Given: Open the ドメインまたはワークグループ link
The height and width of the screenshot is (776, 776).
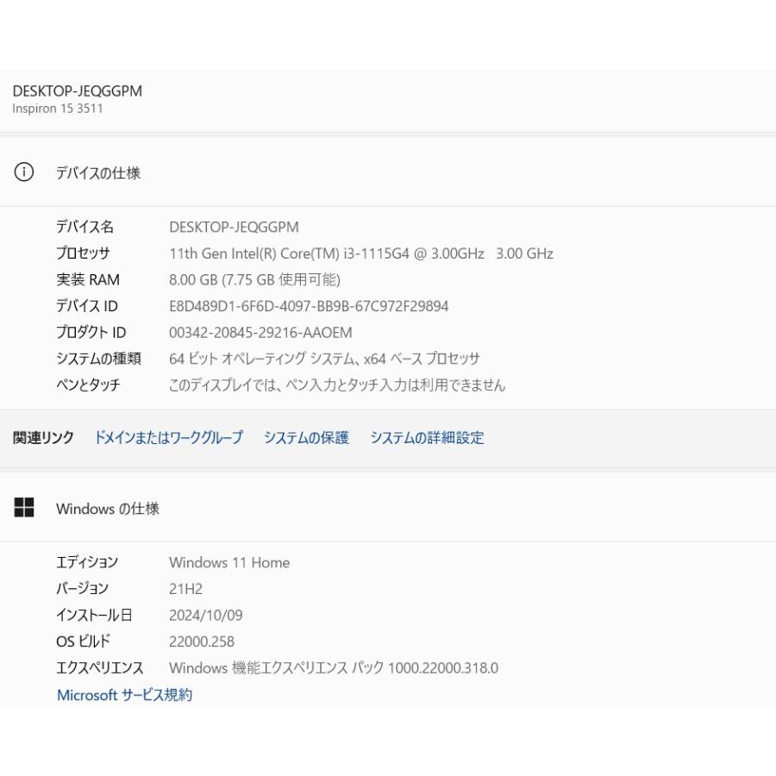Looking at the screenshot, I should [x=169, y=437].
